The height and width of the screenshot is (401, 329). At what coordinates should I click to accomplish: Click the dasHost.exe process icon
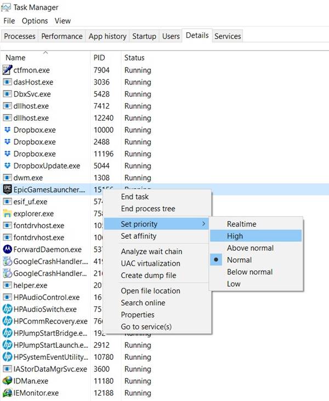coord(7,82)
